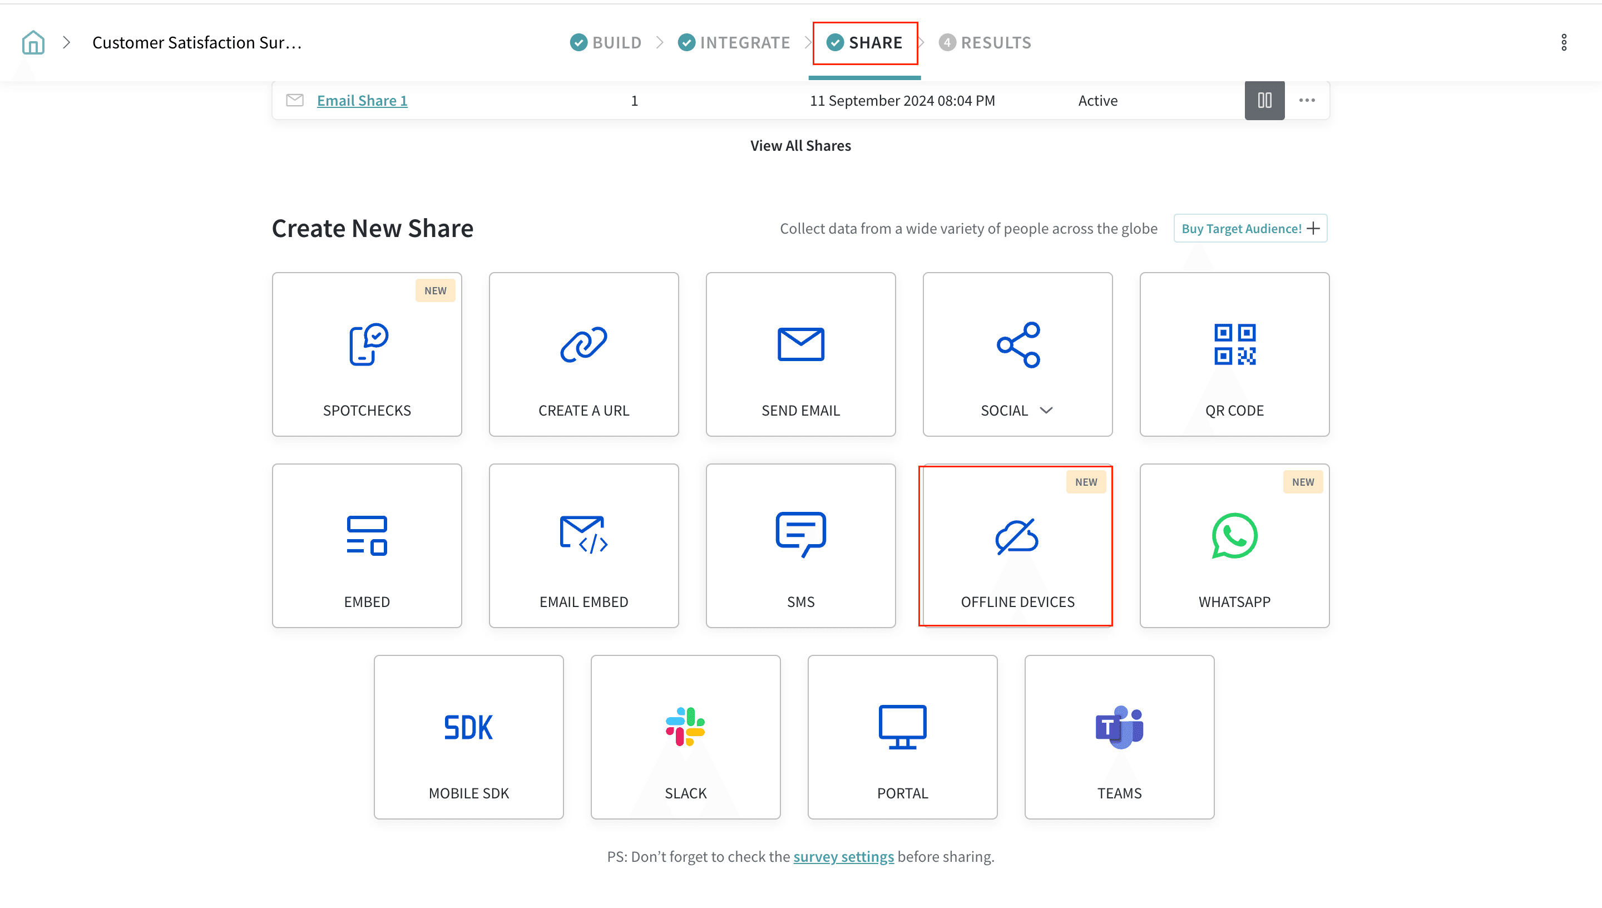
Task: Open more options for Email Share 1
Action: [x=1307, y=100]
